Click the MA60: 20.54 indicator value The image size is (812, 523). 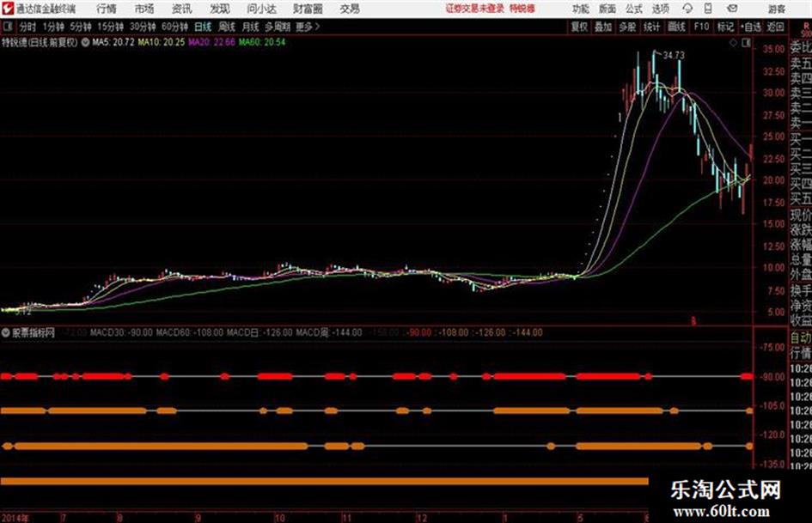(262, 42)
